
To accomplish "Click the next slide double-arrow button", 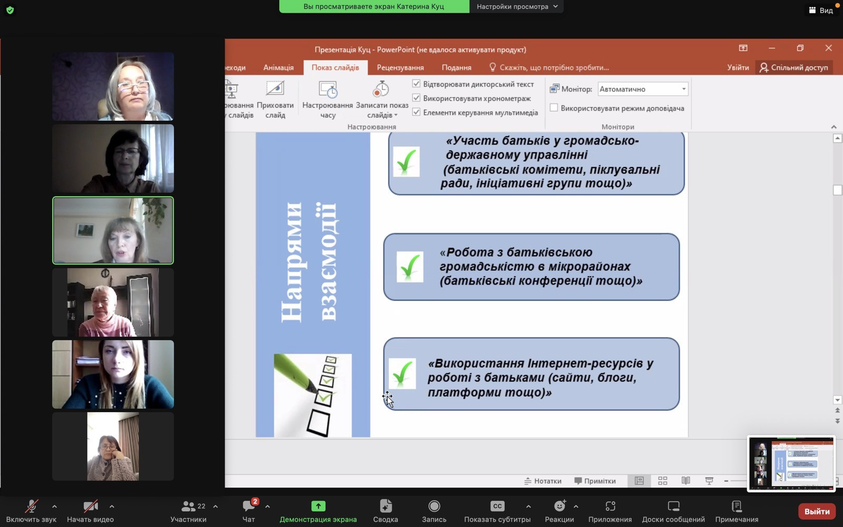I will tap(837, 421).
